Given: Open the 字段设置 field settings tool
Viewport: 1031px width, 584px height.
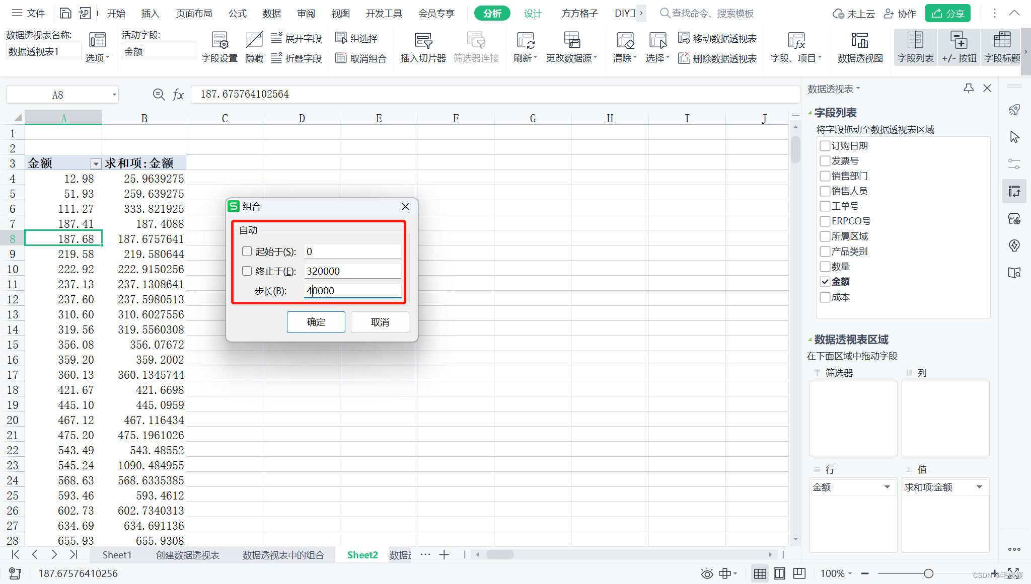Looking at the screenshot, I should pyautogui.click(x=219, y=47).
